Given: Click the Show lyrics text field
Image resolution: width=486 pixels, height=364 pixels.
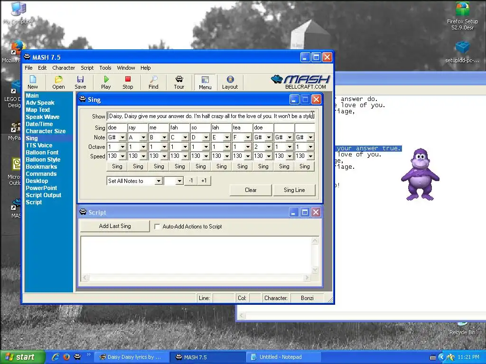Looking at the screenshot, I should pos(211,117).
